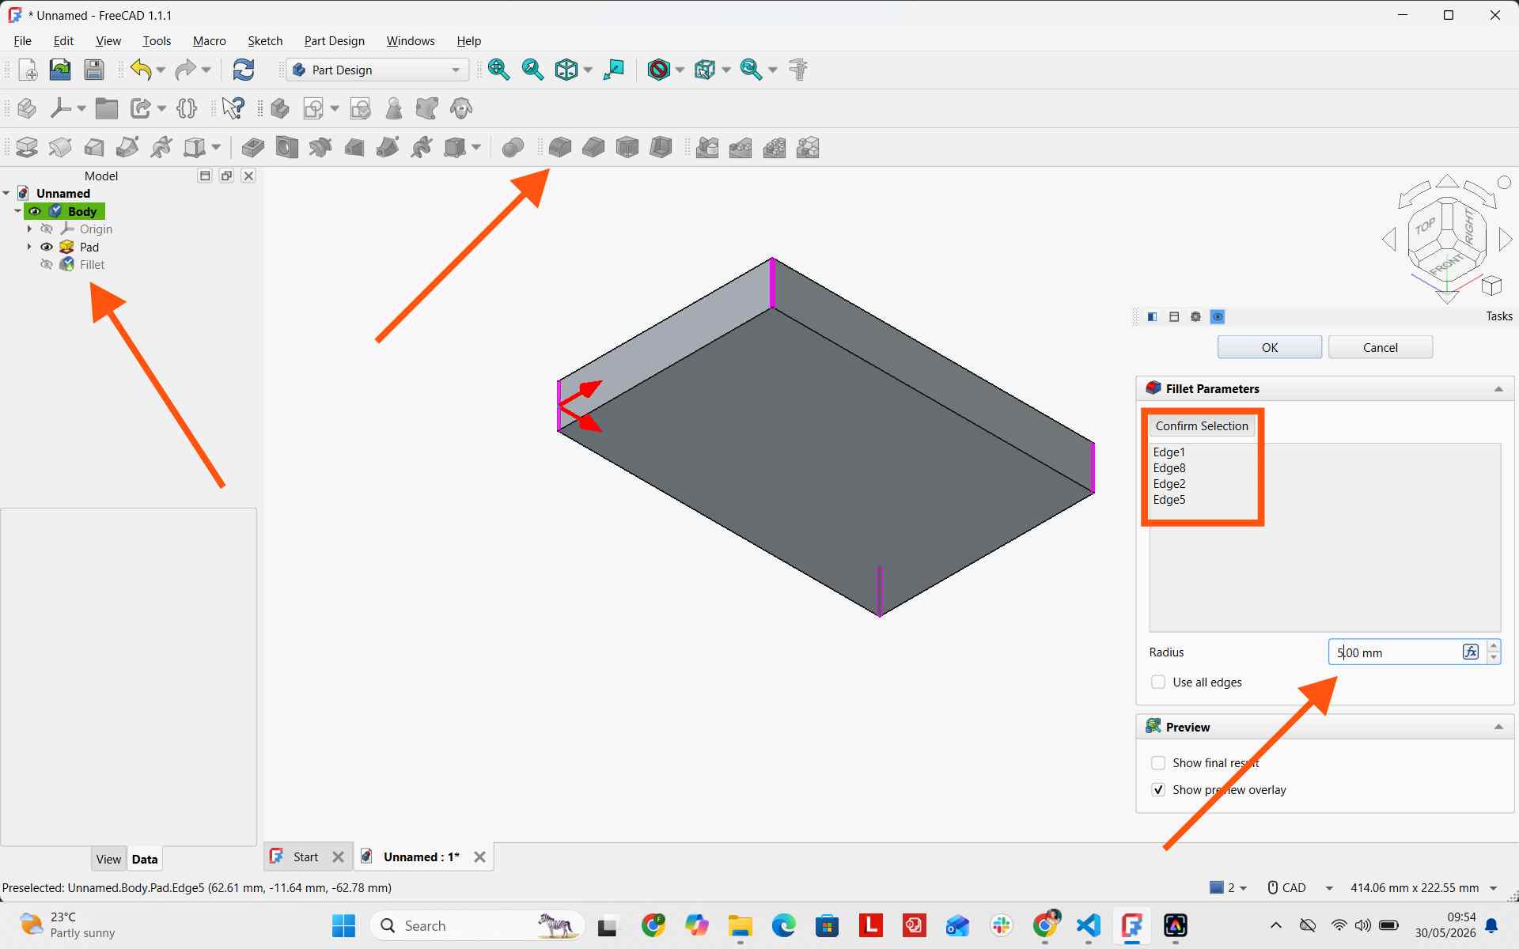Image resolution: width=1519 pixels, height=949 pixels.
Task: Expand the Origin tree node
Action: pos(29,229)
